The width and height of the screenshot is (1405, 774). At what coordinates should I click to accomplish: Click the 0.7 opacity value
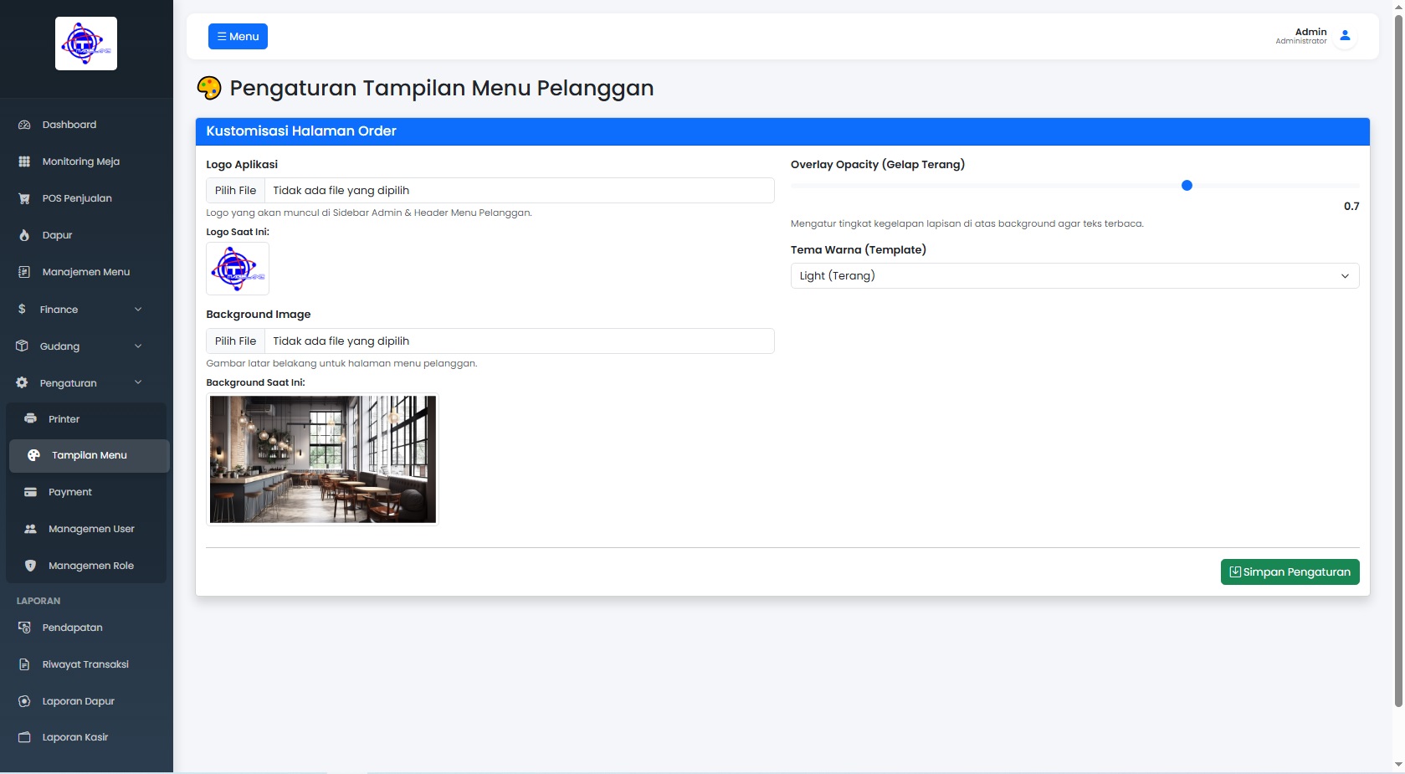1351,206
